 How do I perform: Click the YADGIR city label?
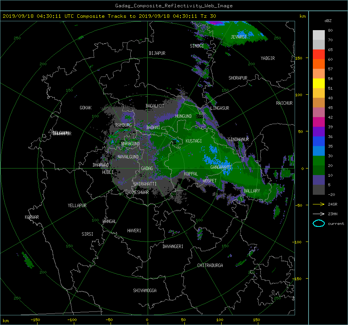268,58
